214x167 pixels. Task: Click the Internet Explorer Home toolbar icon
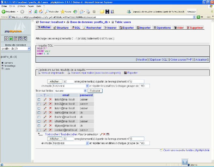(41, 11)
